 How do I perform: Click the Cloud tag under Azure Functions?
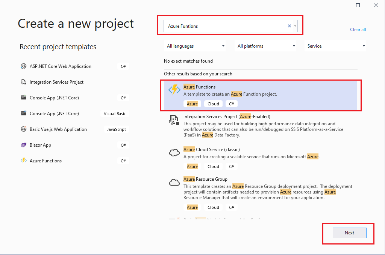(x=213, y=103)
